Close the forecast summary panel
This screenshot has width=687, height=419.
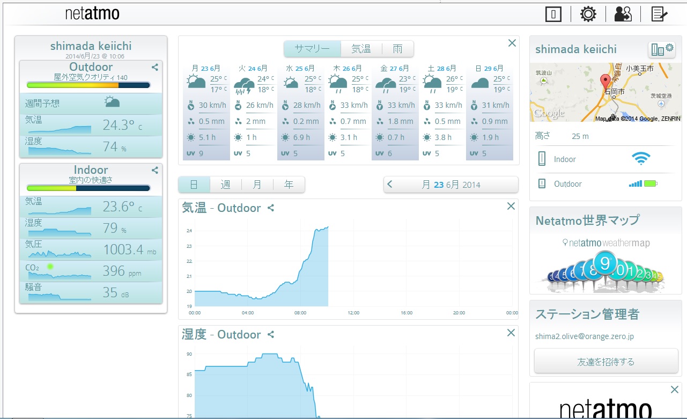click(x=512, y=43)
